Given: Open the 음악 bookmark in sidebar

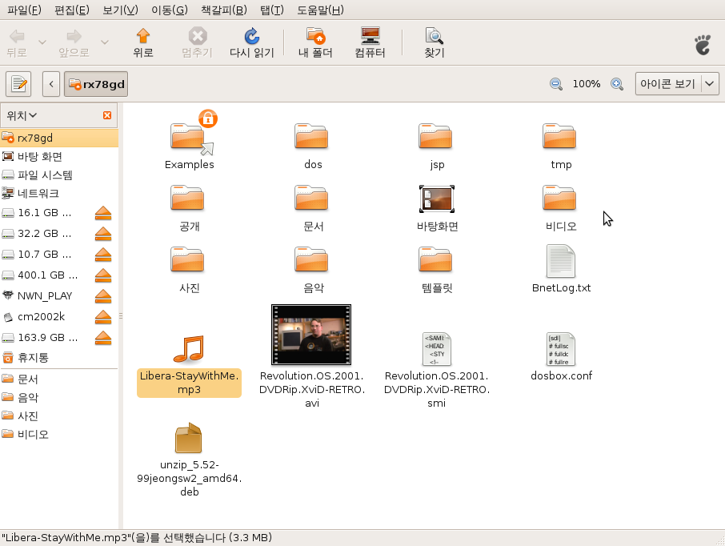Looking at the screenshot, I should [59, 397].
